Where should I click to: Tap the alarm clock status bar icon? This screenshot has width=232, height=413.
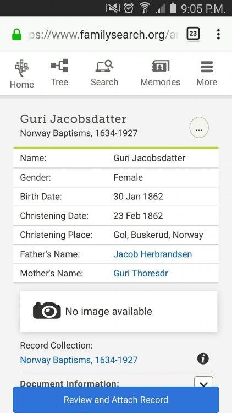pyautogui.click(x=129, y=8)
